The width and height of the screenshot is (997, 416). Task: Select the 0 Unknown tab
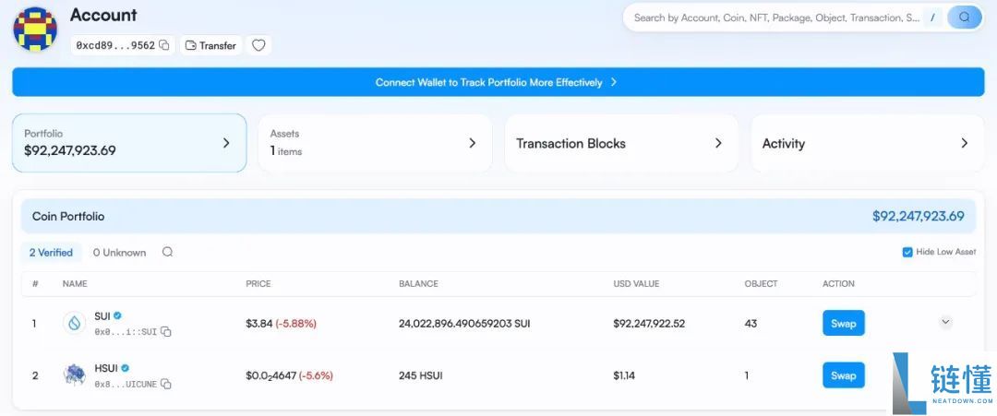(119, 252)
